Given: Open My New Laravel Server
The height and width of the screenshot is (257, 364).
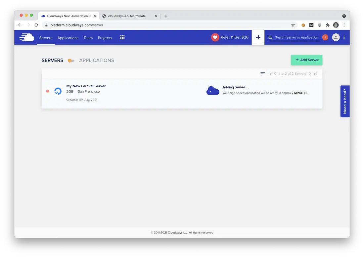Looking at the screenshot, I should (x=86, y=86).
